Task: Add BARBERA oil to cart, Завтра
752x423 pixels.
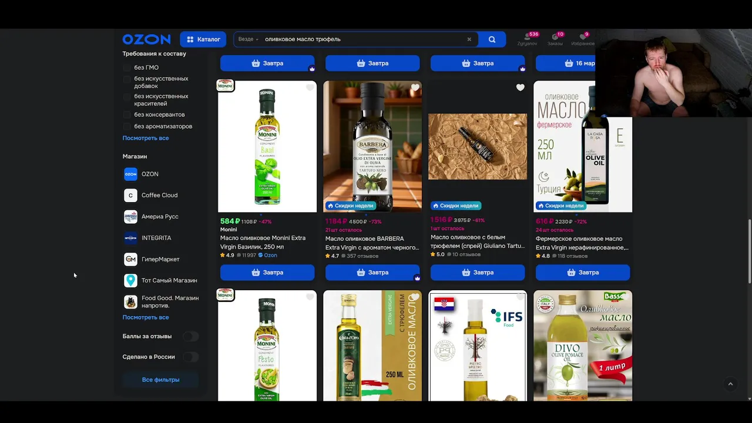Action: [x=372, y=273]
